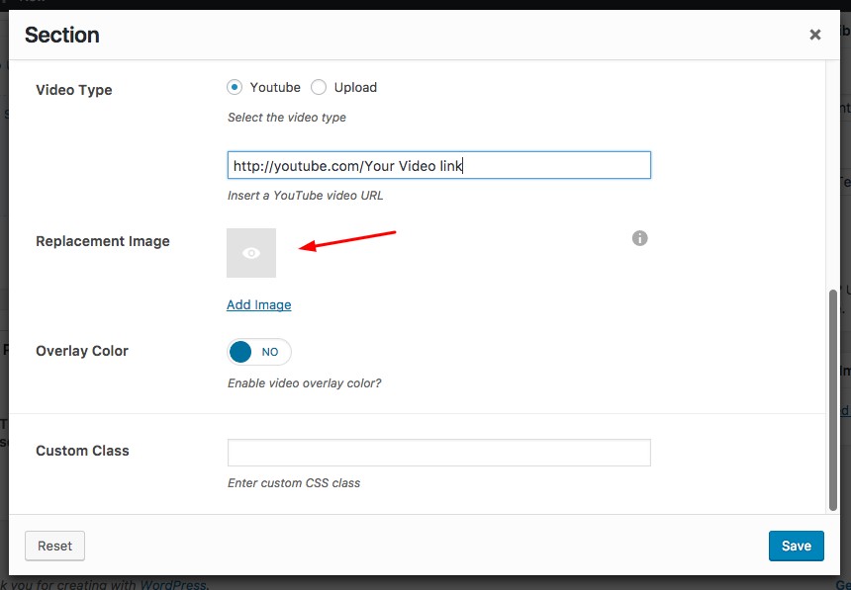Open the Add Image link
Screen dimensions: 851x590
259,304
